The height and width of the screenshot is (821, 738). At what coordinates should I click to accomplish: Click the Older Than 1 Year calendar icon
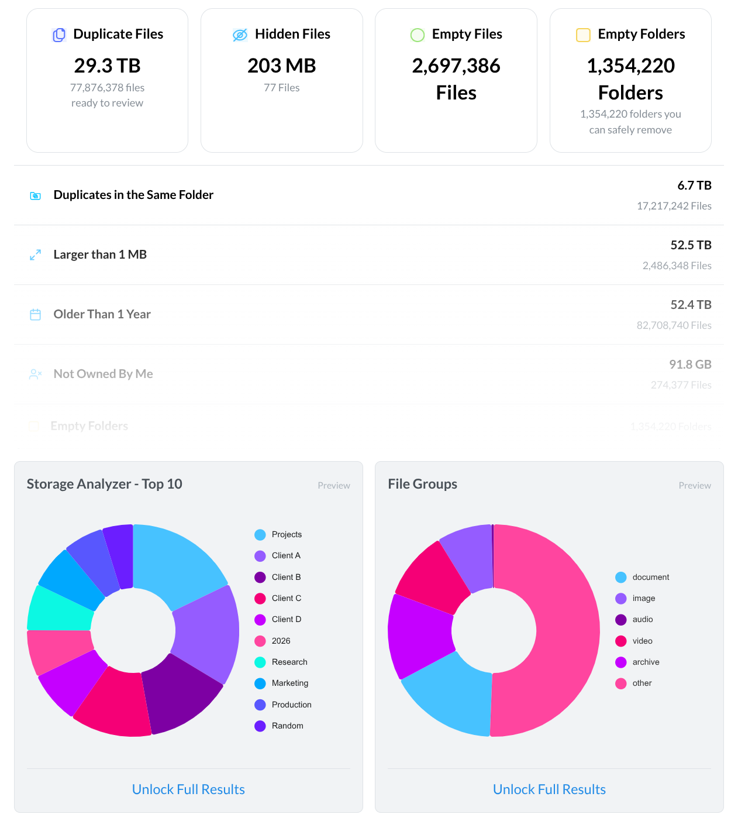[x=35, y=314]
